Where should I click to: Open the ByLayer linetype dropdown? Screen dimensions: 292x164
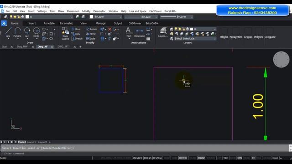tap(156, 17)
